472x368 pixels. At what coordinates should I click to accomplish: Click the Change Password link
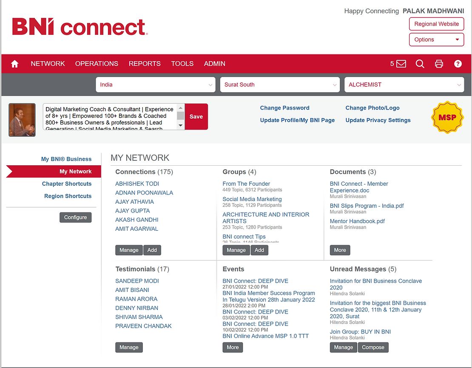284,108
